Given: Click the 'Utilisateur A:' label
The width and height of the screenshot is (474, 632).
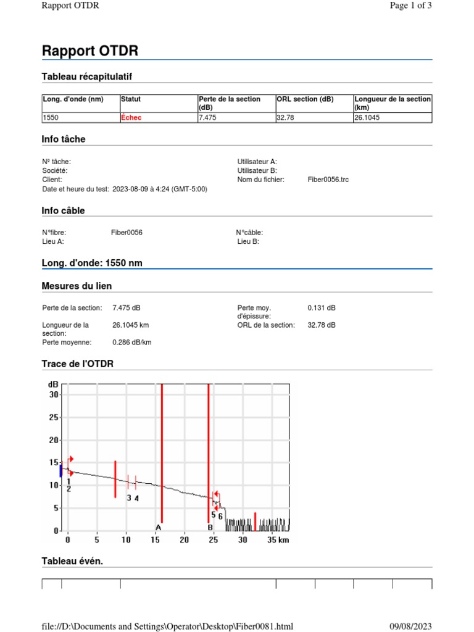Looking at the screenshot, I should (257, 162).
